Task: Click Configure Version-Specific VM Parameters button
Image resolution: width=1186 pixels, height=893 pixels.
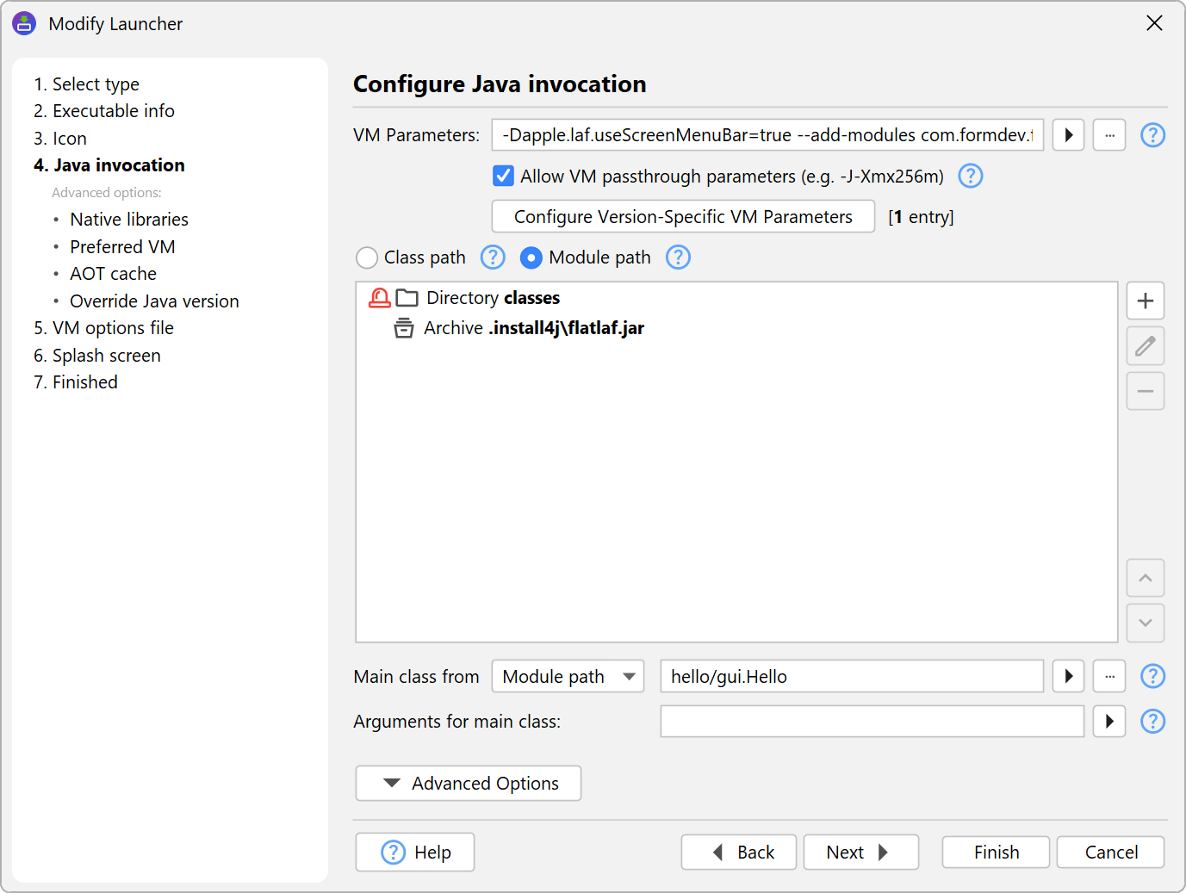Action: tap(683, 216)
